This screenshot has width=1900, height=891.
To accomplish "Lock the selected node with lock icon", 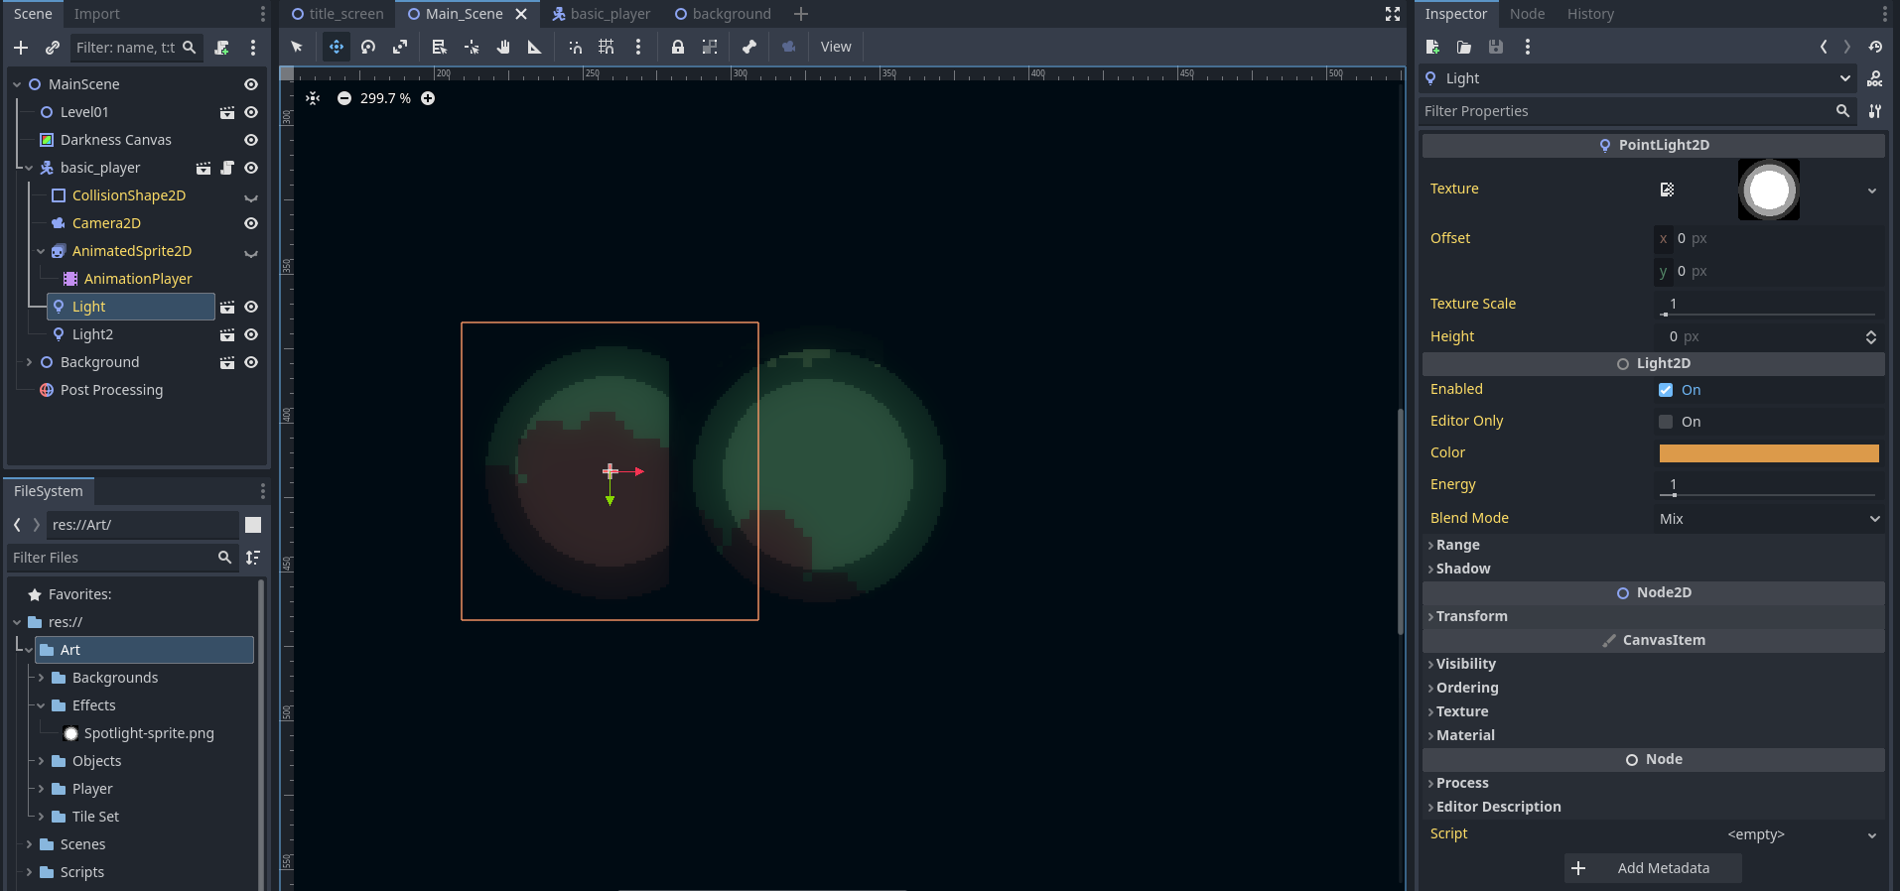I will coord(678,47).
